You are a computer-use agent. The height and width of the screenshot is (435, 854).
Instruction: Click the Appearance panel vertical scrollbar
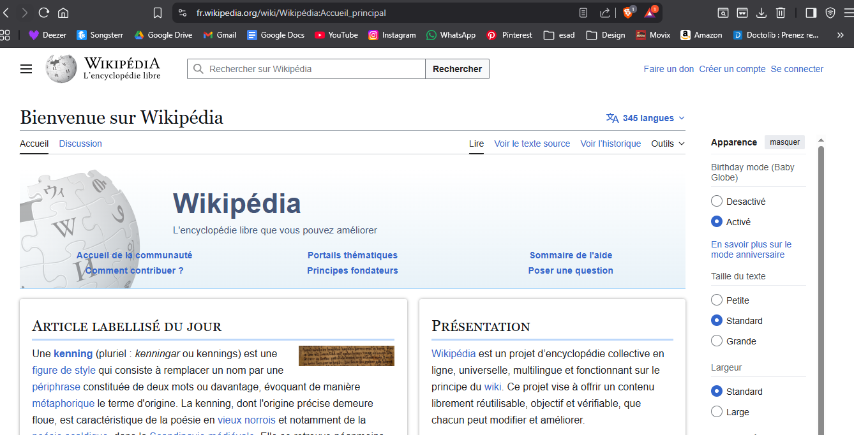pyautogui.click(x=821, y=287)
